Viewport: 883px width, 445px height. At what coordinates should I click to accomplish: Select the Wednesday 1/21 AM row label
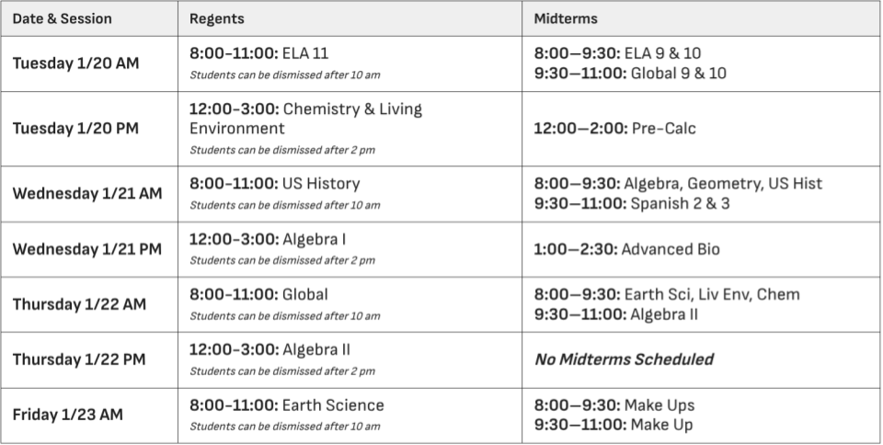coord(87,193)
